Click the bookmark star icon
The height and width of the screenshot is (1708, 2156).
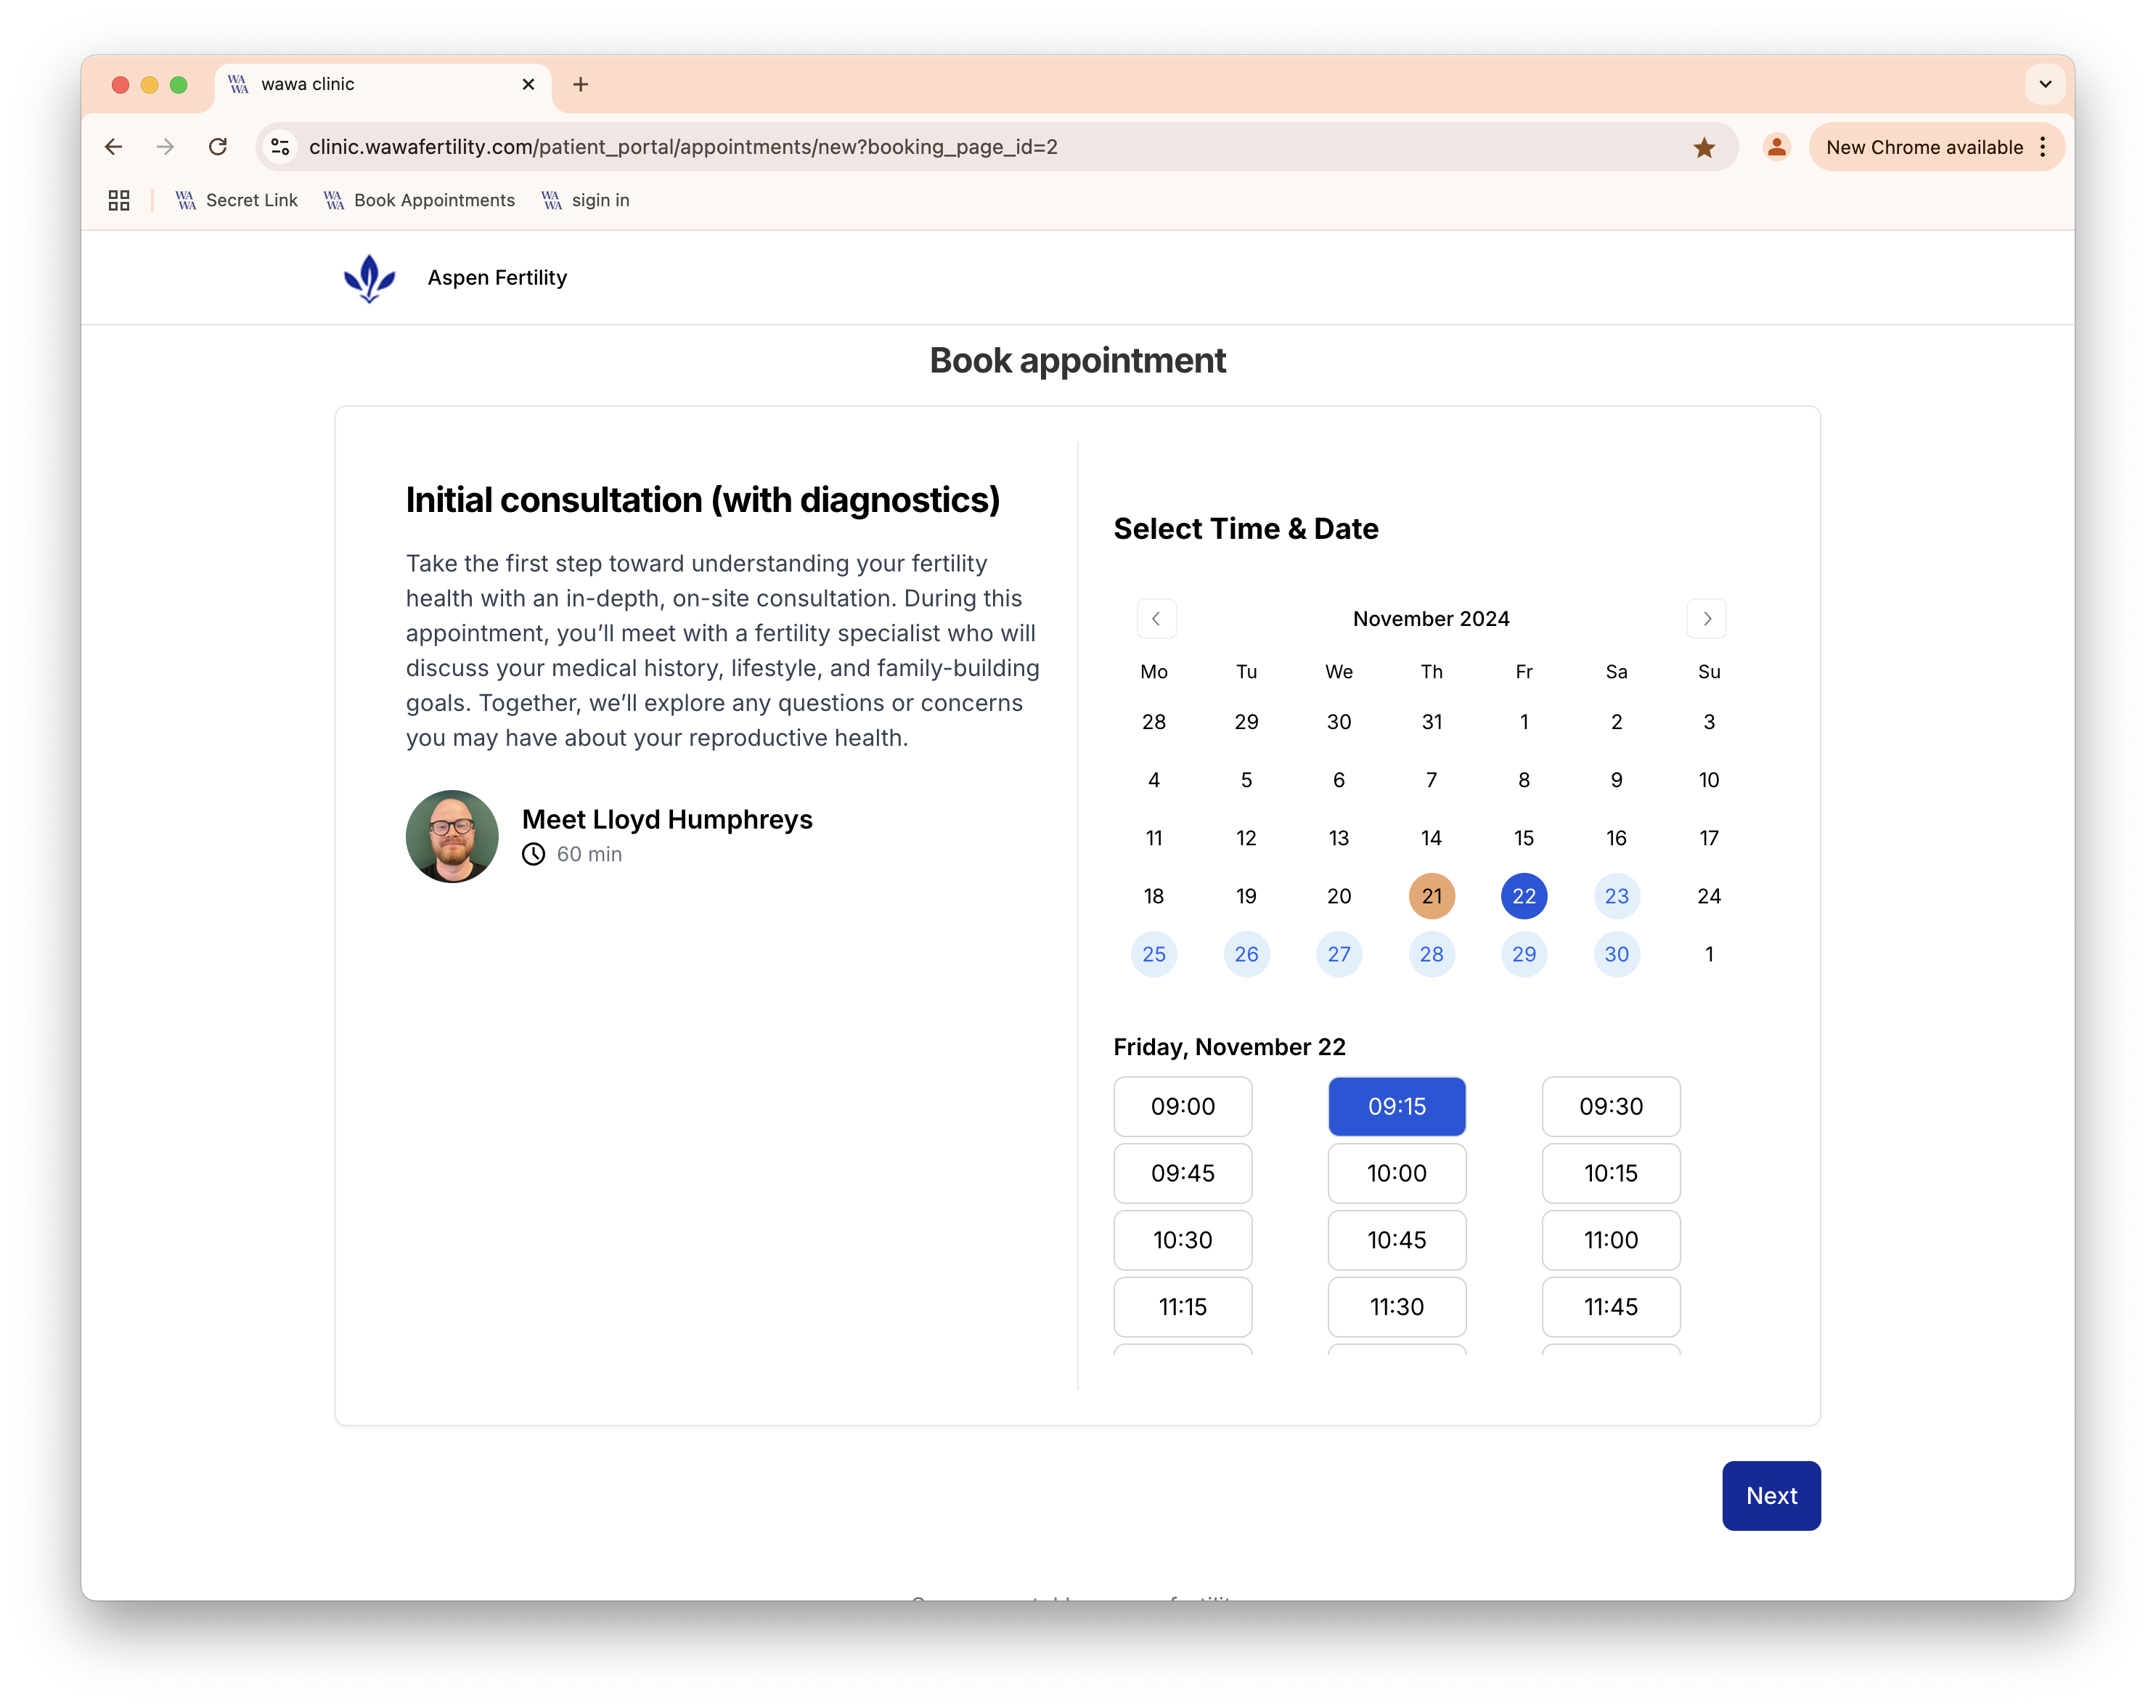tap(1704, 148)
